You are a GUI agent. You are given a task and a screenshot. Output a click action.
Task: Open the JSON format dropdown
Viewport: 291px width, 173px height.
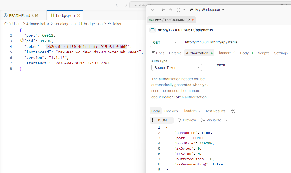tap(162, 120)
